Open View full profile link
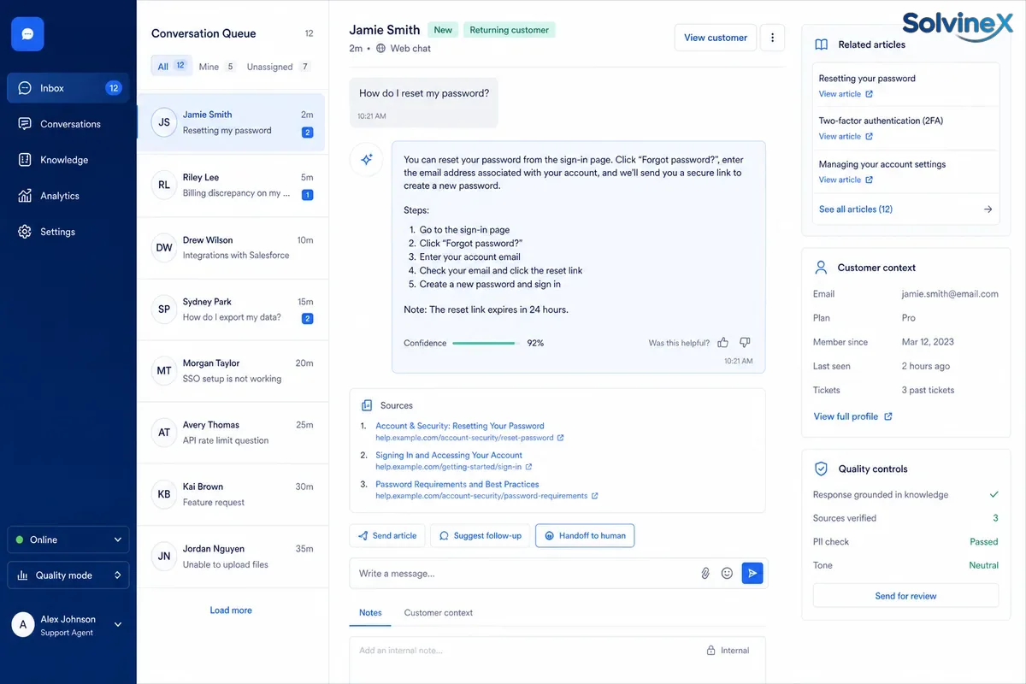The width and height of the screenshot is (1026, 684). (852, 416)
